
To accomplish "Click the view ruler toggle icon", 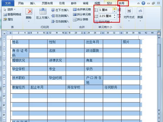I will point(159,34).
